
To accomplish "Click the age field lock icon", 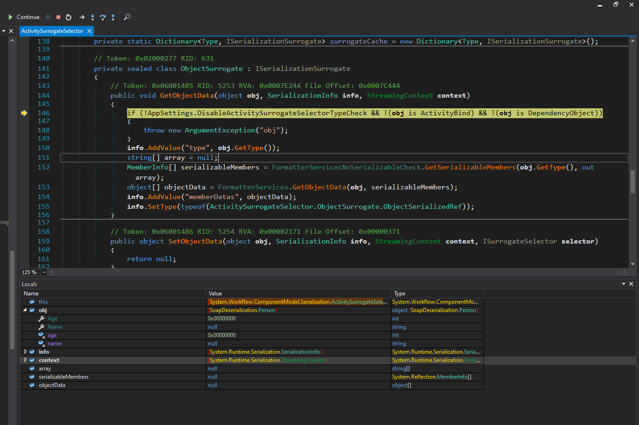I will [x=41, y=335].
